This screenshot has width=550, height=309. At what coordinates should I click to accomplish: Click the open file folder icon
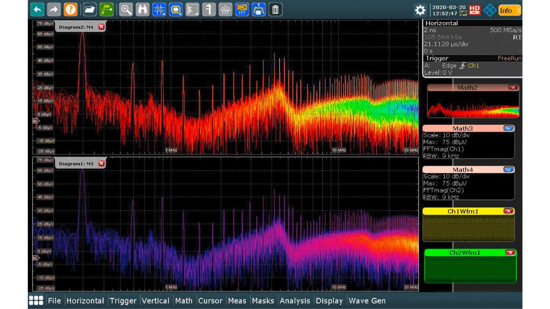click(x=90, y=9)
